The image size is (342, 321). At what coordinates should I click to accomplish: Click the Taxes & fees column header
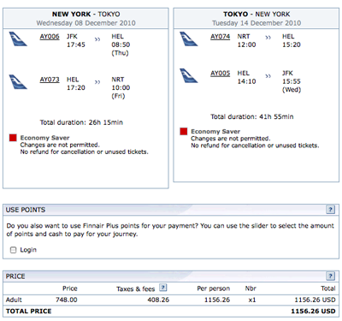(135, 289)
